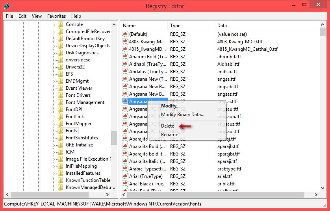Image resolution: width=330 pixels, height=211 pixels.
Task: Click the Console folder icon
Action: coord(60,24)
